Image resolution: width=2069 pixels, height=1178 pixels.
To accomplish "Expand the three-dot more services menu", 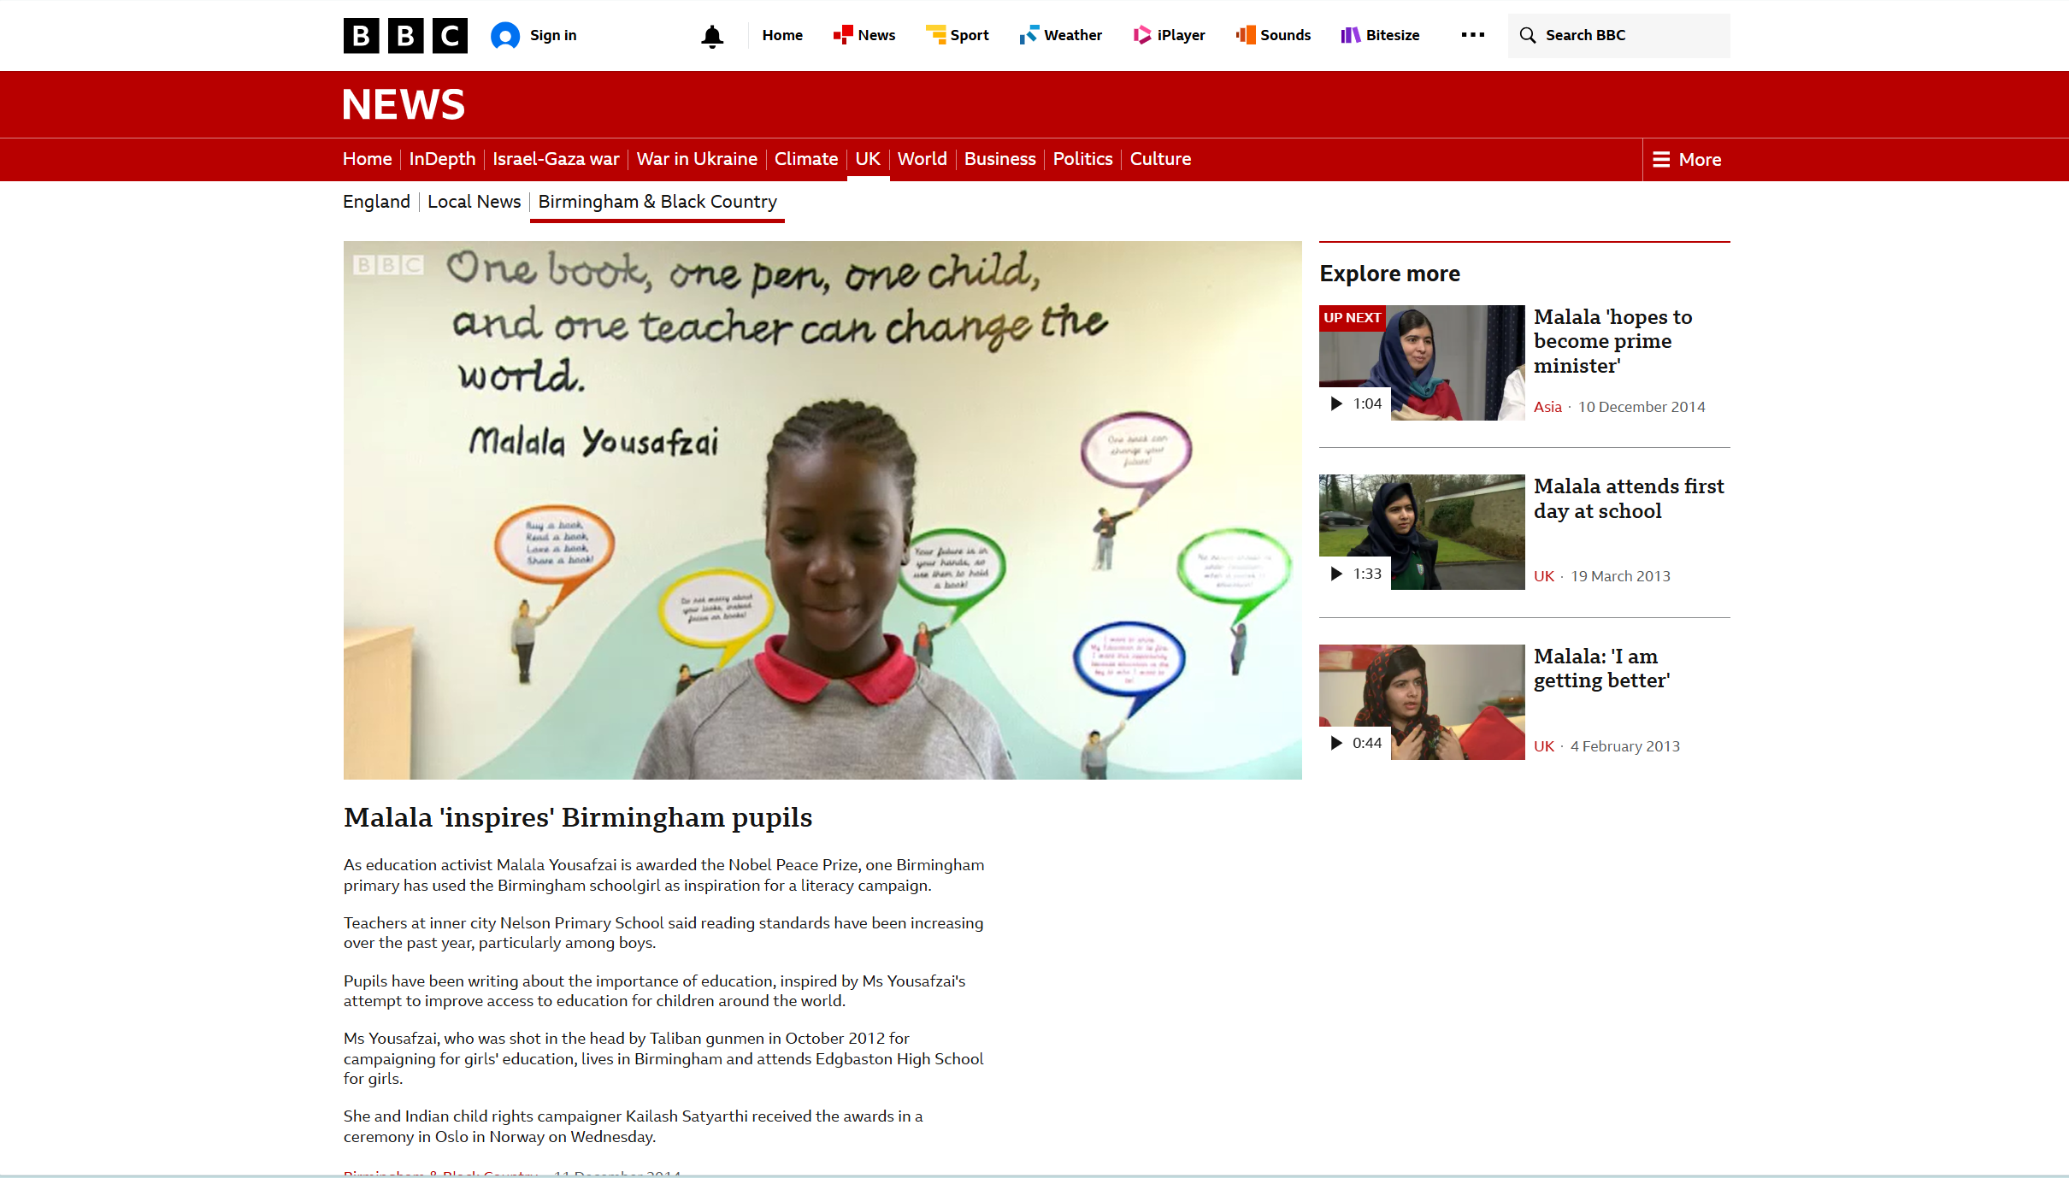I will pos(1472,35).
